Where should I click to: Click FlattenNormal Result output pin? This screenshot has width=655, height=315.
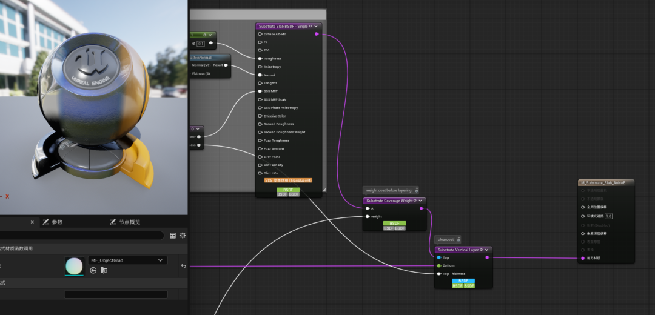click(226, 65)
